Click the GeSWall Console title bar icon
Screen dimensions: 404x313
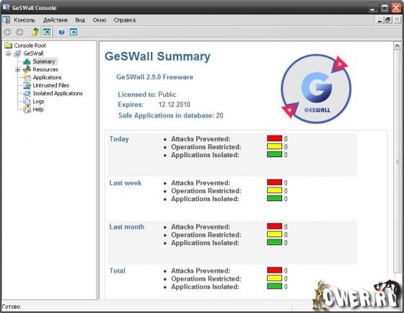click(x=6, y=7)
